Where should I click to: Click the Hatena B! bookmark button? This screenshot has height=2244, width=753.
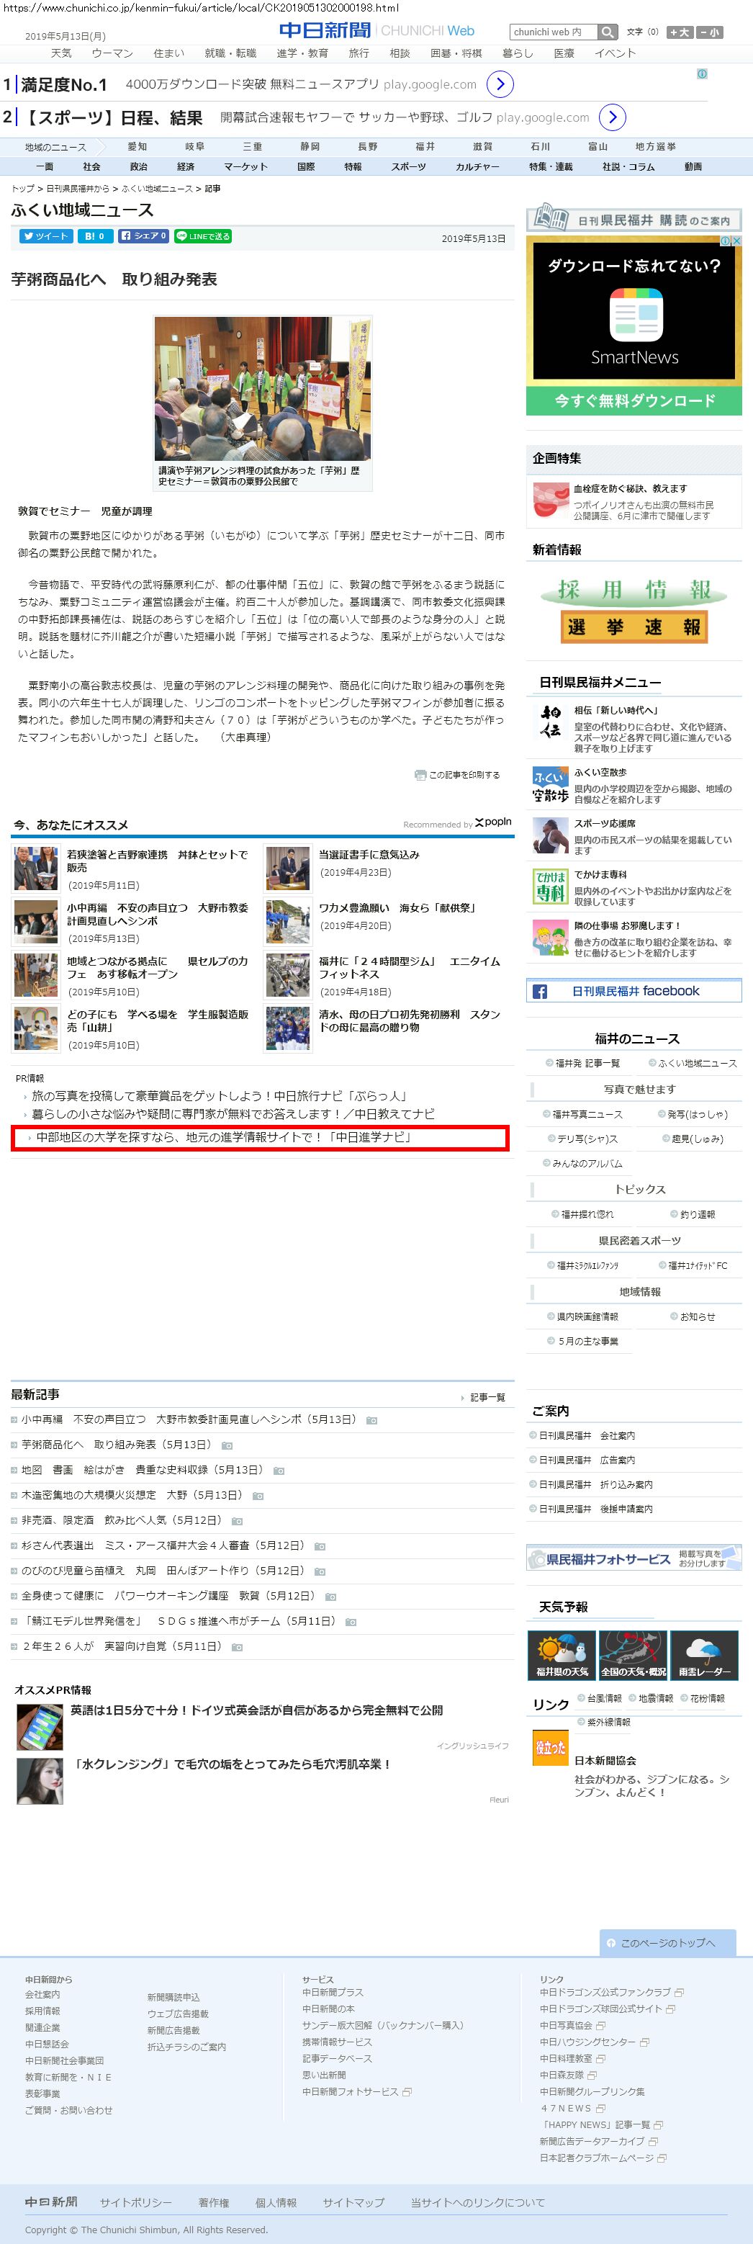(96, 236)
